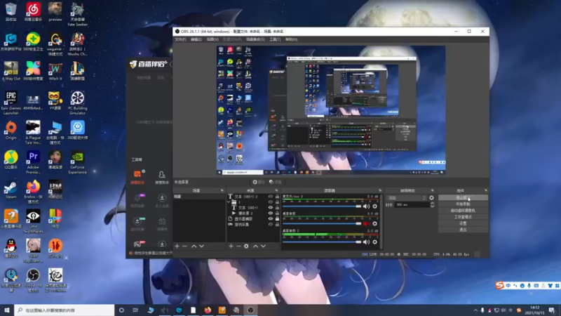The image size is (561, 316).
Task: Toggle lock on 显示器捕获 source
Action: [x=277, y=218]
